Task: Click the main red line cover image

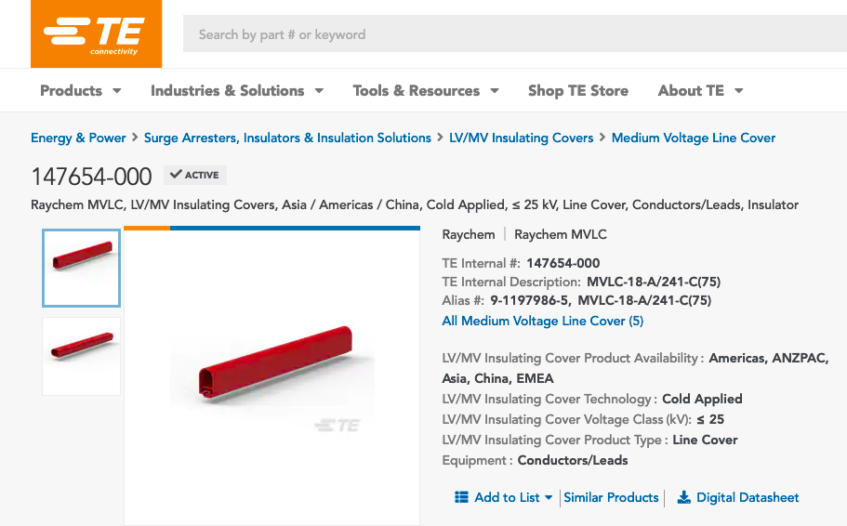Action: coord(271,372)
